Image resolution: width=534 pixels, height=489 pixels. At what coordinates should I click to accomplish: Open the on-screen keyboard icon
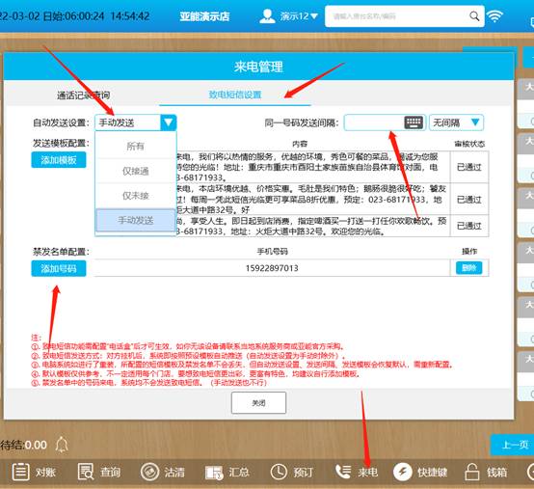pyautogui.click(x=414, y=122)
